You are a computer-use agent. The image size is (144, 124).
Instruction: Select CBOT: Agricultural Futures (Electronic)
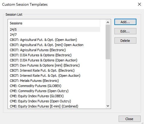point(38,50)
